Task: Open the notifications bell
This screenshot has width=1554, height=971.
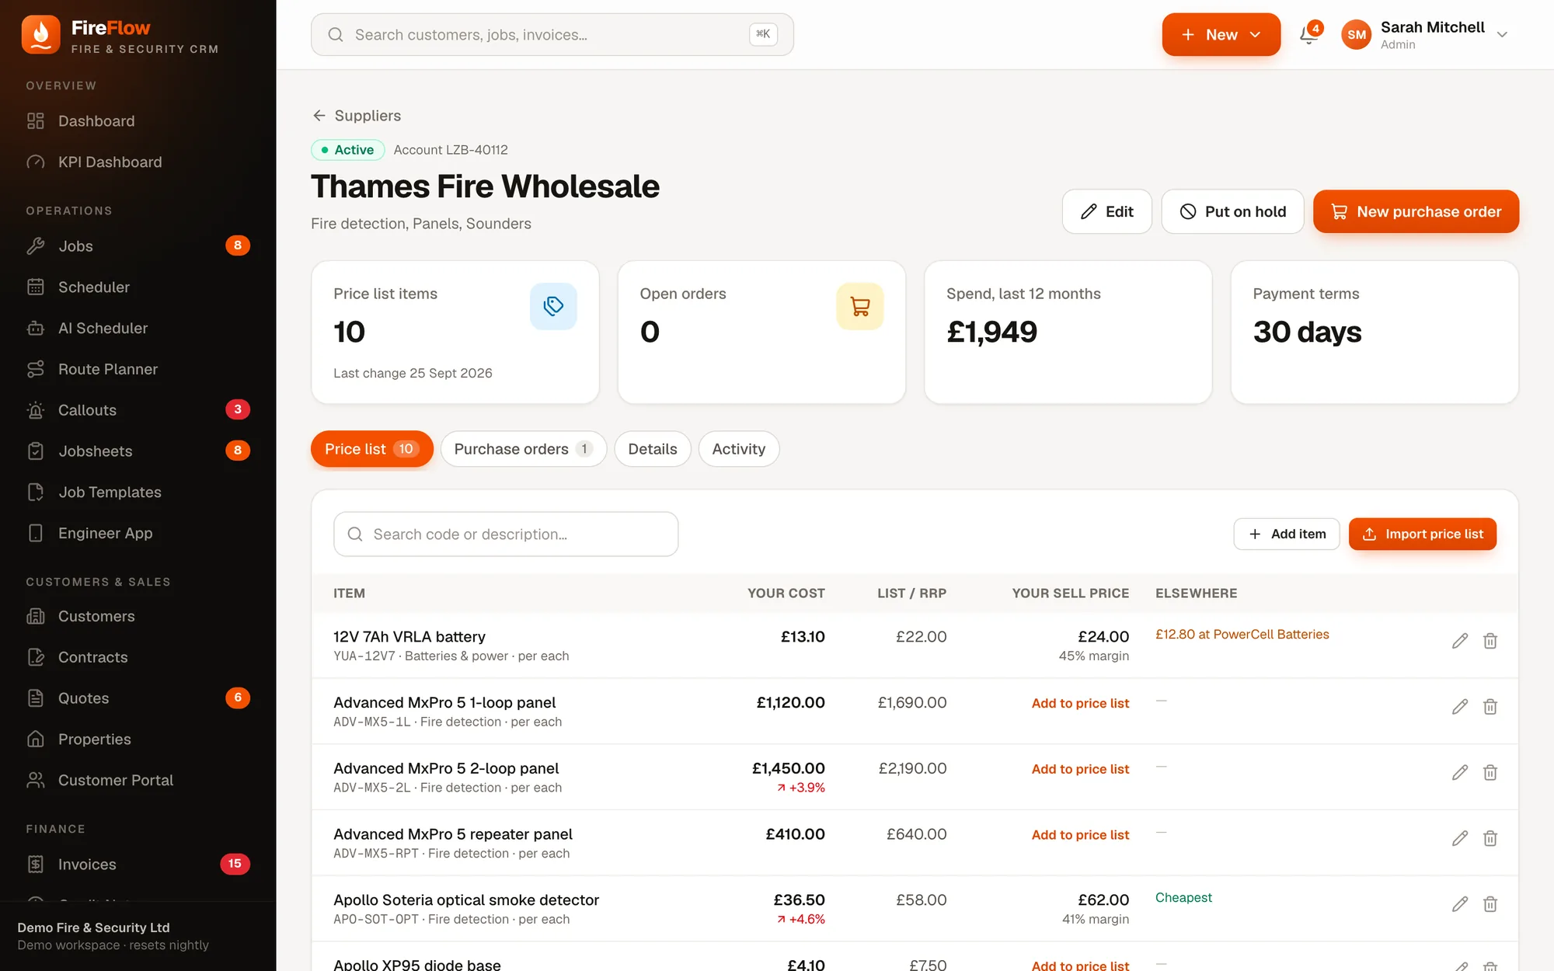Action: pos(1309,34)
